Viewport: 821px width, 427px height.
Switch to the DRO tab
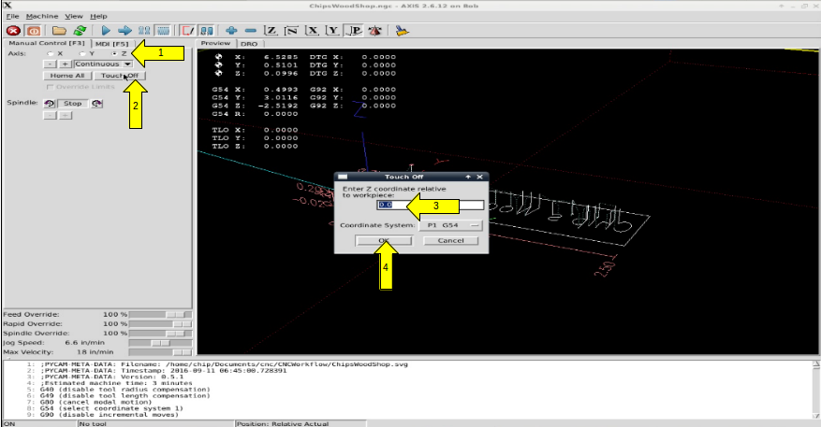coord(249,44)
